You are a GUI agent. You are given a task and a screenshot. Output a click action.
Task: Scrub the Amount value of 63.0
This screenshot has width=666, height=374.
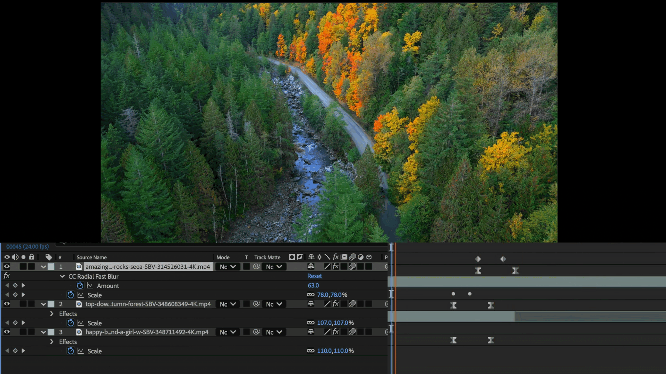(314, 285)
